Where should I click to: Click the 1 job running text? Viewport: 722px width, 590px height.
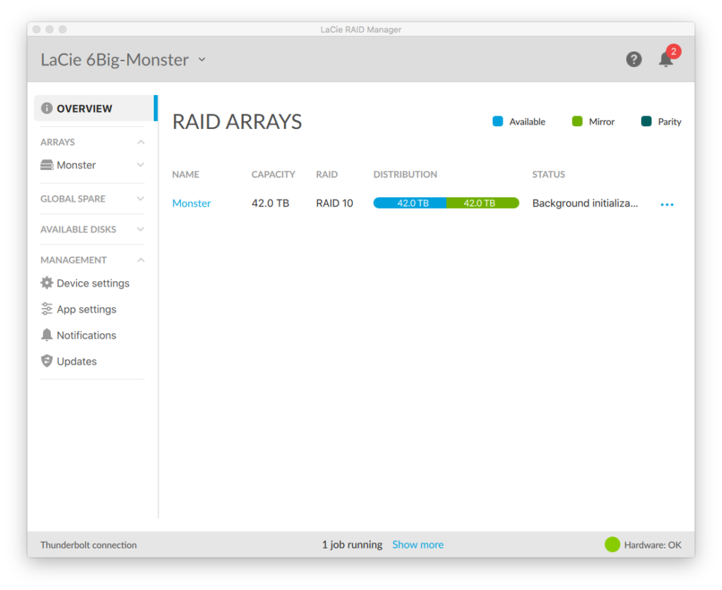[352, 544]
